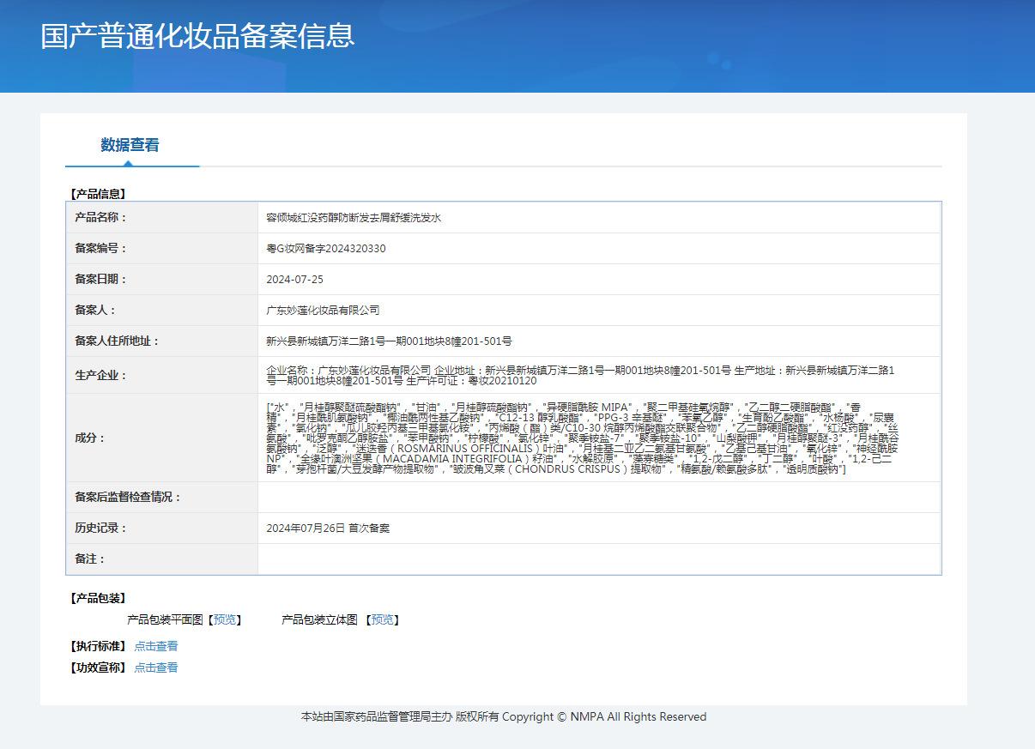This screenshot has width=1035, height=749.
Task: Click the filer name 广东妙莲化妆品有限公司
Action: pyautogui.click(x=323, y=311)
